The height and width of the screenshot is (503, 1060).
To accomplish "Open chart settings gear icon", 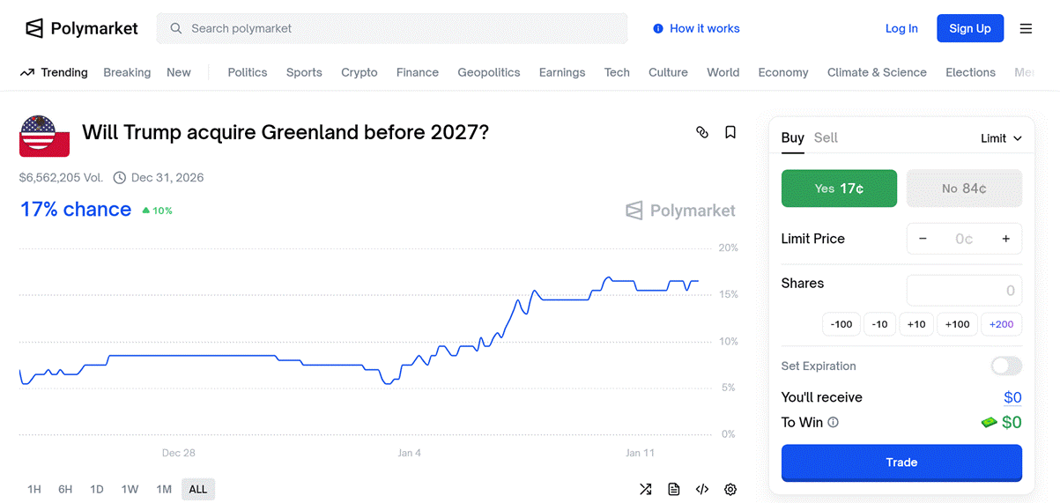I will [x=730, y=490].
